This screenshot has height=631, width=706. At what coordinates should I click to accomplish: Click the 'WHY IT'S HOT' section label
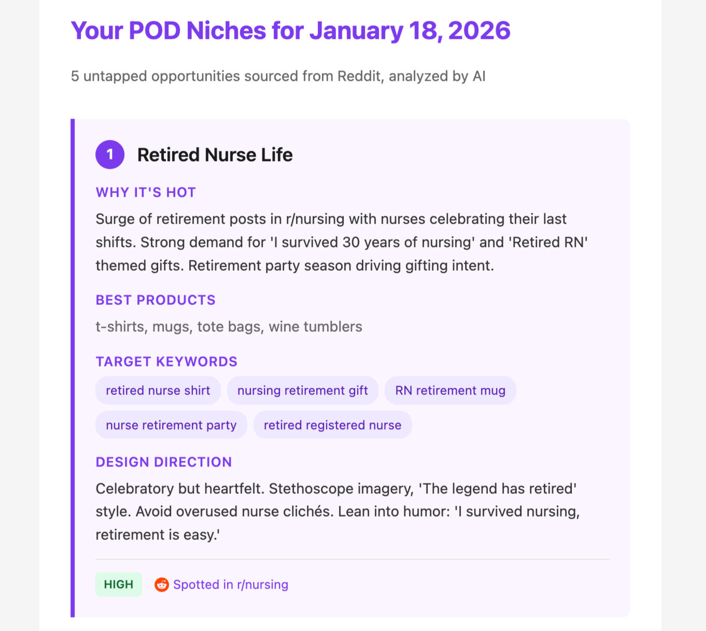tap(146, 193)
